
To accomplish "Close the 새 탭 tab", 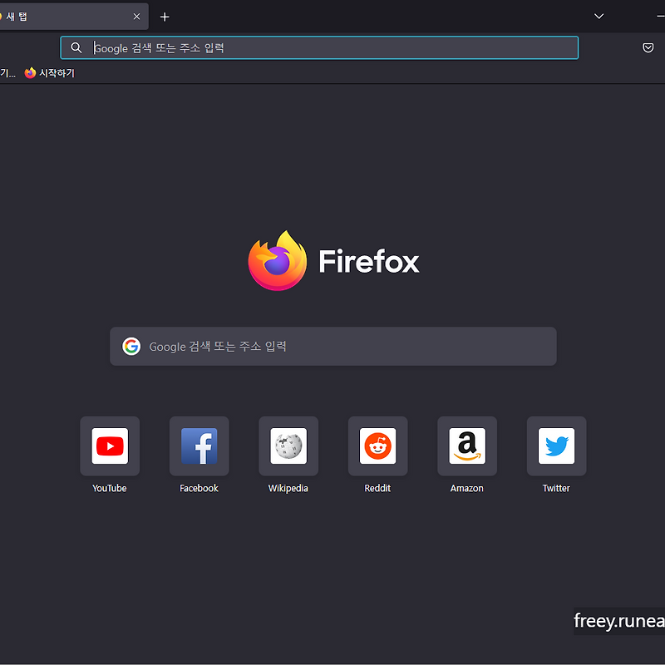I will pyautogui.click(x=136, y=17).
